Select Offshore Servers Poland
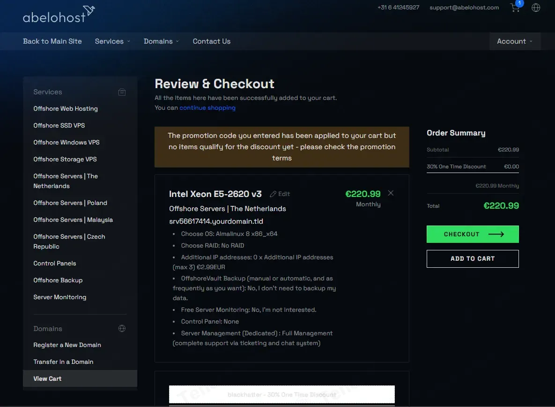The image size is (555, 407). pyautogui.click(x=70, y=203)
